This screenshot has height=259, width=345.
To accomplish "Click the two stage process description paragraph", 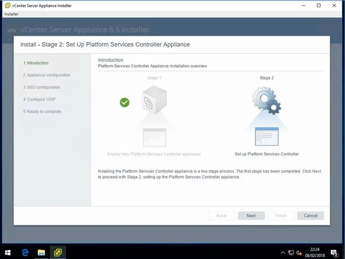I will tap(210, 174).
